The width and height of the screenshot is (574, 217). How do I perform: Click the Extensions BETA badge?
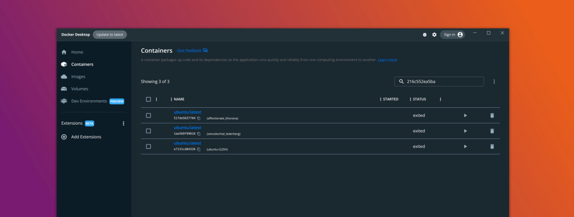tap(90, 124)
